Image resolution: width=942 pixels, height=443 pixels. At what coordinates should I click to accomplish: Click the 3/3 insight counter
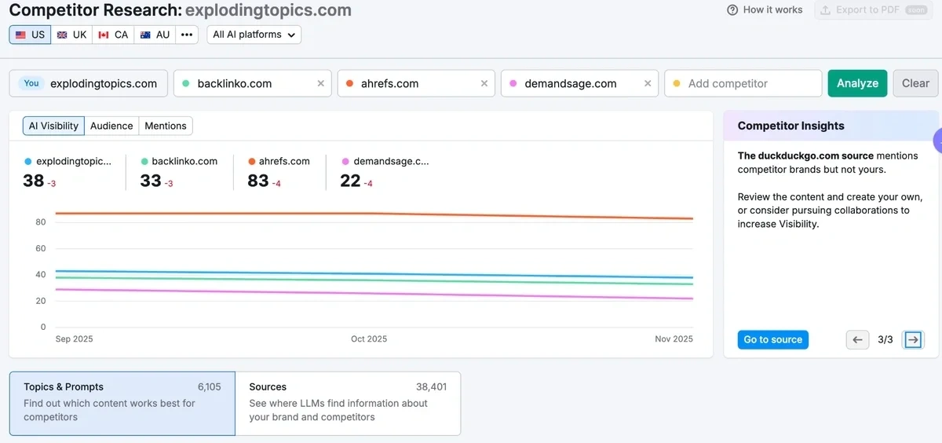[x=885, y=339]
